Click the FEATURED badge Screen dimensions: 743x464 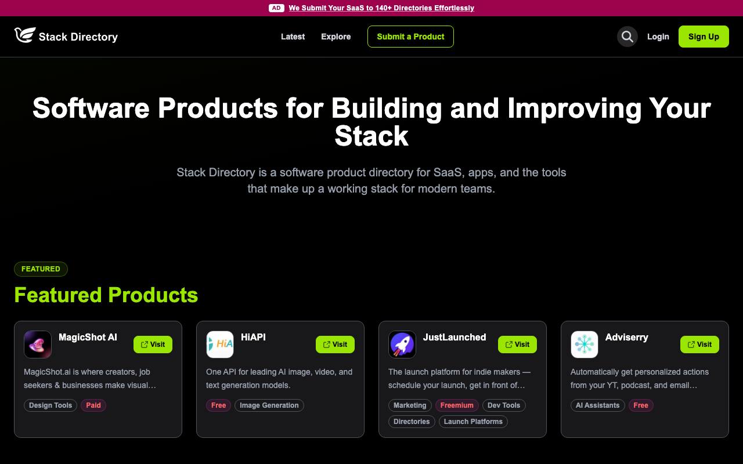pos(41,269)
